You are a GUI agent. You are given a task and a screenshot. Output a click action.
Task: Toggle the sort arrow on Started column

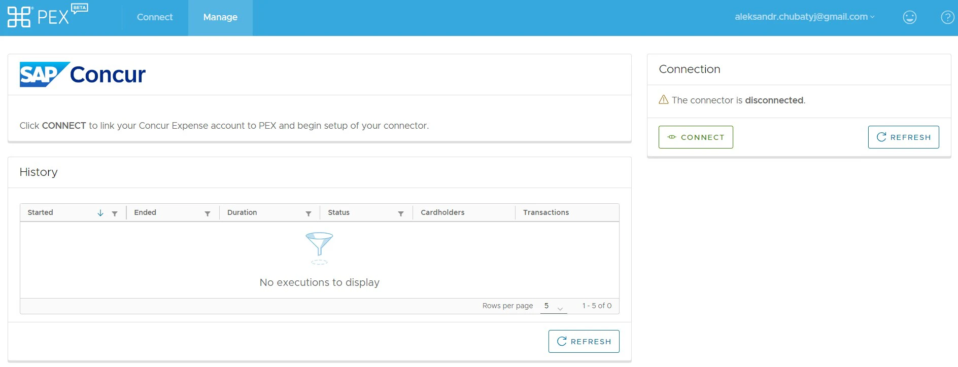pos(100,213)
